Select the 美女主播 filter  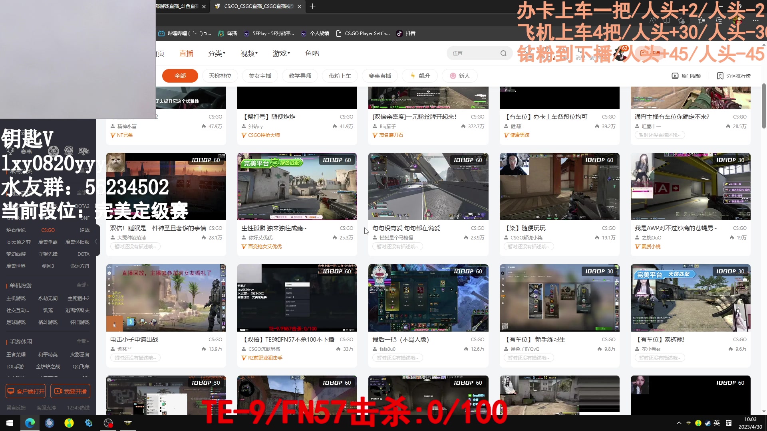coord(260,76)
